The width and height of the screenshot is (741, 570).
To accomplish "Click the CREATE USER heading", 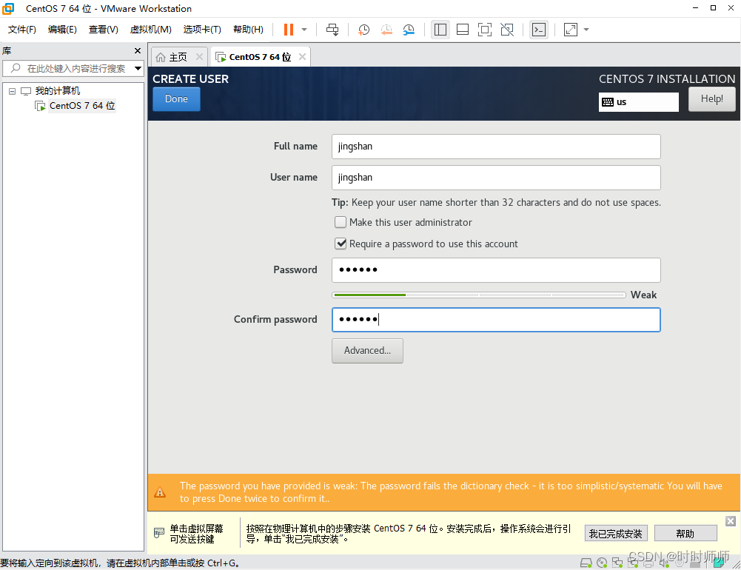I will click(x=190, y=79).
